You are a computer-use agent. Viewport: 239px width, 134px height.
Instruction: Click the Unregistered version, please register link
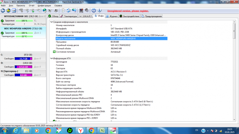point(128,11)
